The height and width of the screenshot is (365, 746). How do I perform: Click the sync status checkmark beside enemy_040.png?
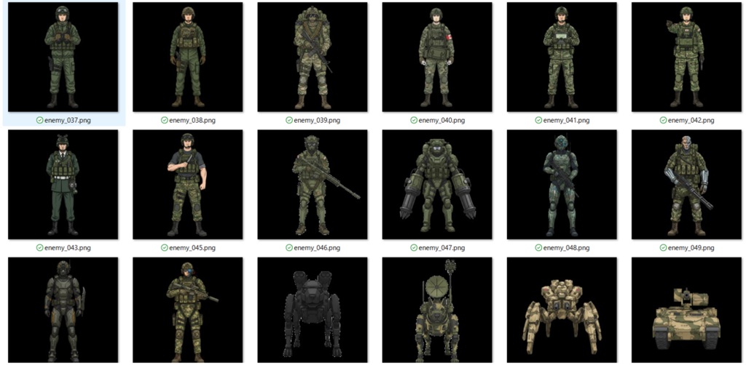coord(414,121)
